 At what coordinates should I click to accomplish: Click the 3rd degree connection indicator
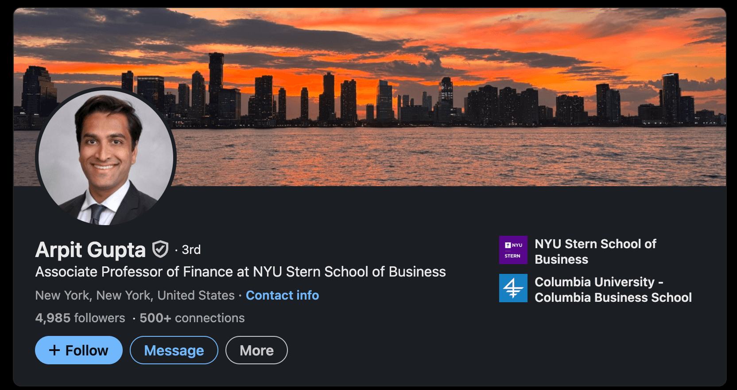tap(191, 250)
